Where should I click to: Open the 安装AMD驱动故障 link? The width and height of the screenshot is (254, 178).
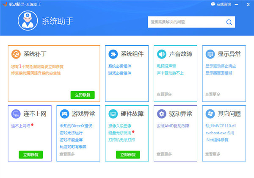tap(173, 126)
